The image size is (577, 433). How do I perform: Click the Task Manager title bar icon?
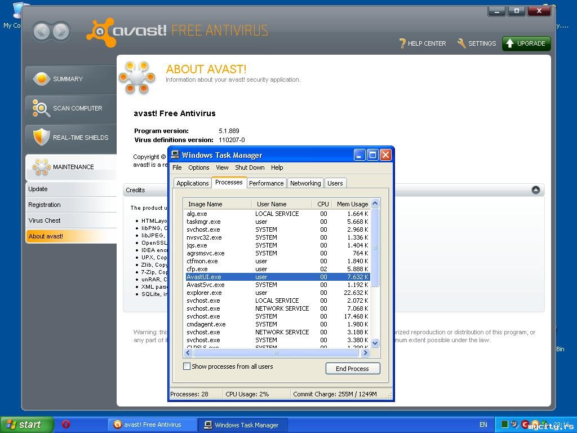click(x=175, y=154)
